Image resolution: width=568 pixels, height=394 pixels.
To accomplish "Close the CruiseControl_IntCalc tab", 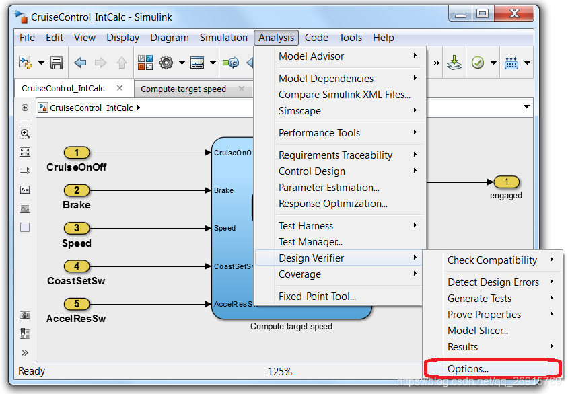I will [120, 88].
